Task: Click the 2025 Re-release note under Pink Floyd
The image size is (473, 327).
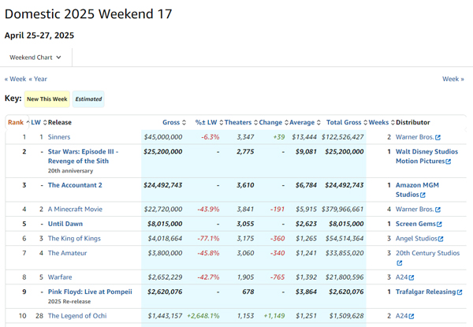Action: pyautogui.click(x=69, y=301)
